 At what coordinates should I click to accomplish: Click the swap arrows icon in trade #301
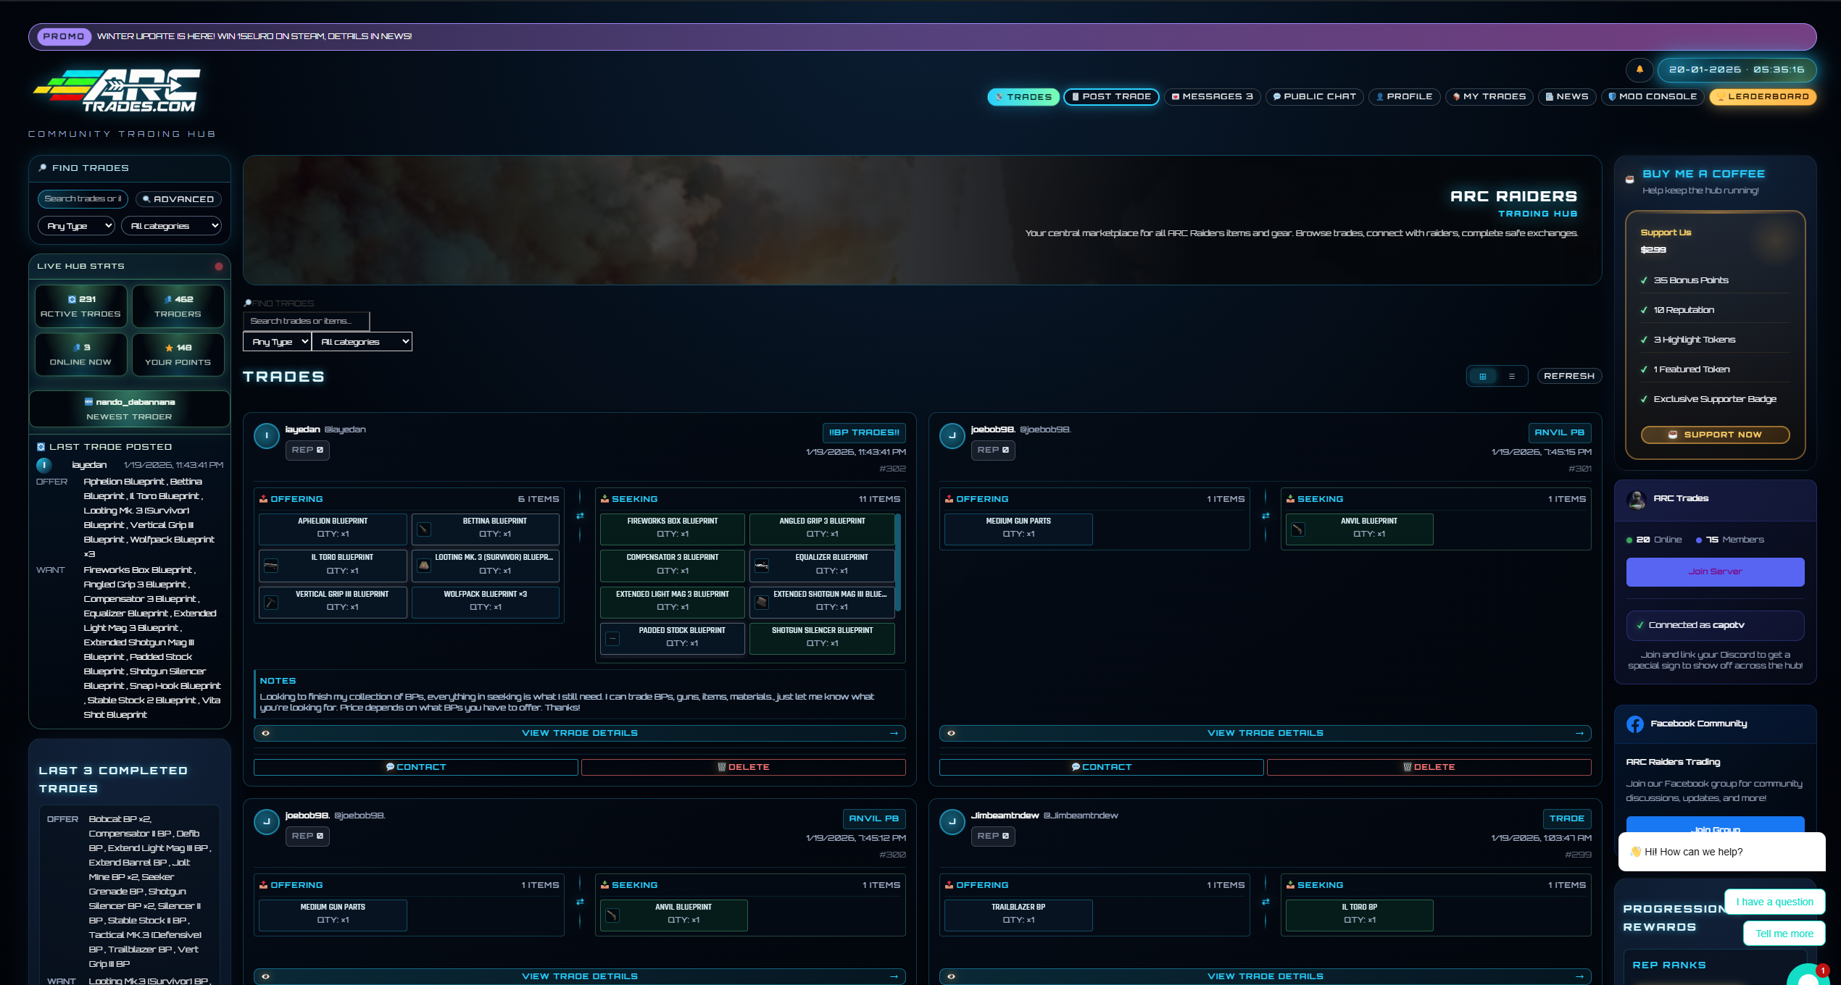click(x=1266, y=516)
